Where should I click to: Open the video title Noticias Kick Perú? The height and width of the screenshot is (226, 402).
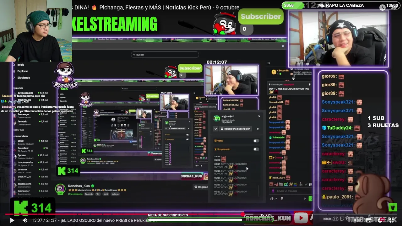pos(155,7)
